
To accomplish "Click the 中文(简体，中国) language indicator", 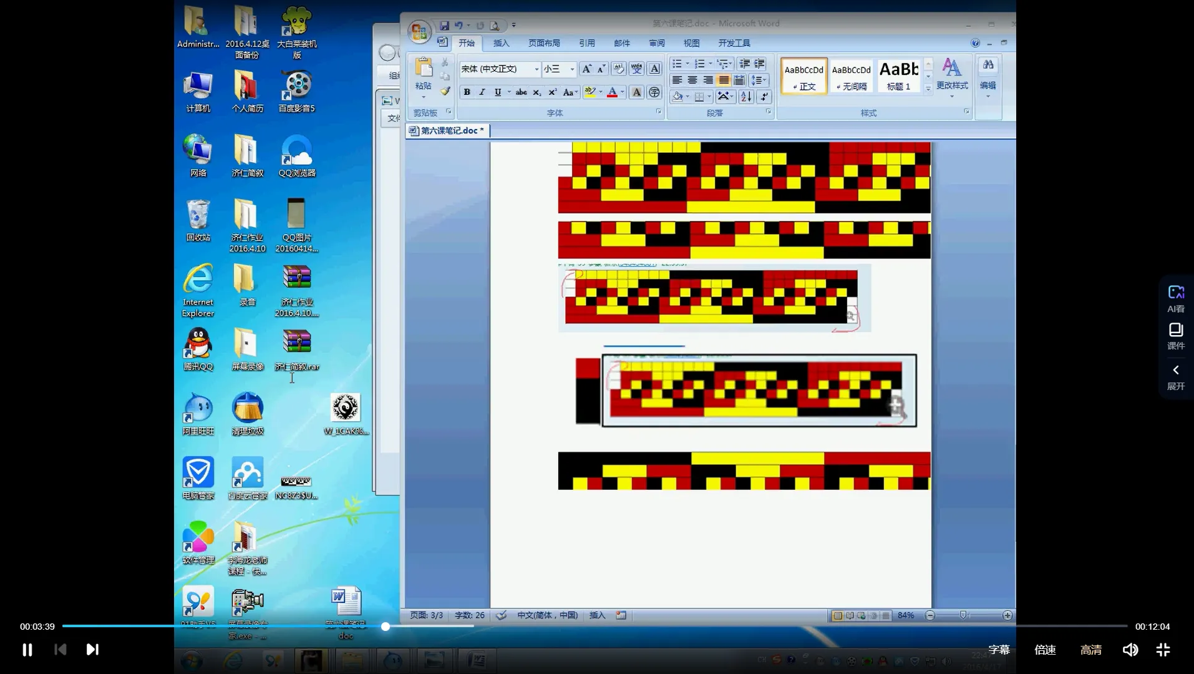I will click(x=547, y=615).
